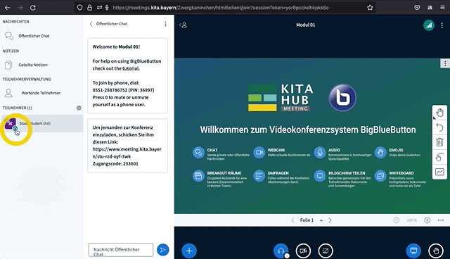Image resolution: width=450 pixels, height=259 pixels.
Task: Undo last whiteboard annotation
Action: (439, 127)
